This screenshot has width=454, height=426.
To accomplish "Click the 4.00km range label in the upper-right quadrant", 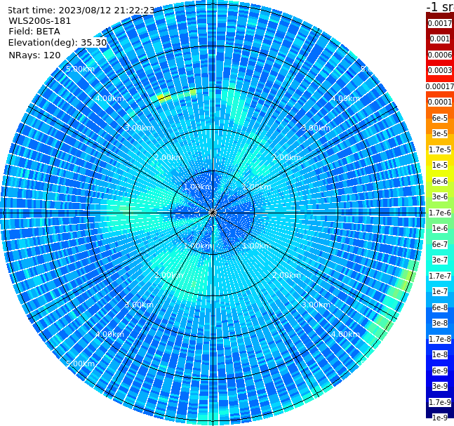I will pos(345,98).
